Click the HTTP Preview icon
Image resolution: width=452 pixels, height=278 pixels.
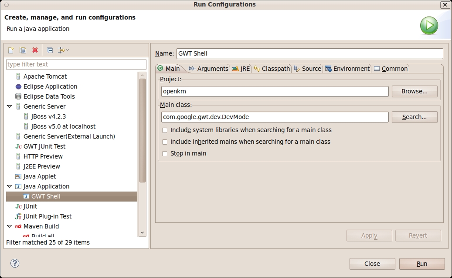pos(18,156)
